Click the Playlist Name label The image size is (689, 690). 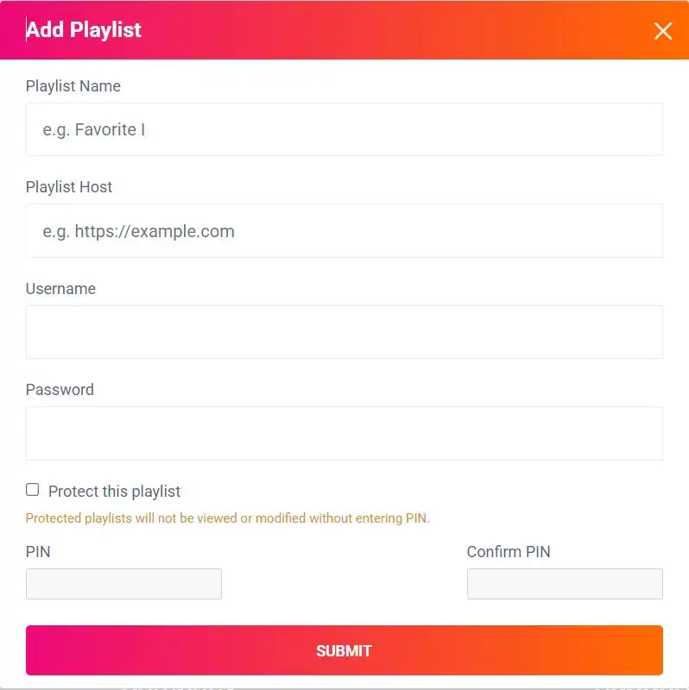click(x=73, y=86)
